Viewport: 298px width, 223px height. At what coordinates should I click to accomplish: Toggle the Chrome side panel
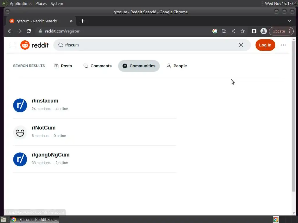coord(254,31)
